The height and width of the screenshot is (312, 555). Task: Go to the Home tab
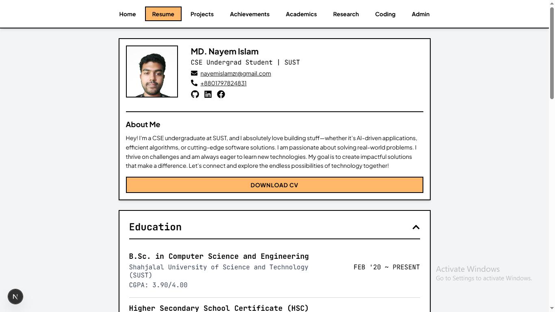[x=128, y=14]
